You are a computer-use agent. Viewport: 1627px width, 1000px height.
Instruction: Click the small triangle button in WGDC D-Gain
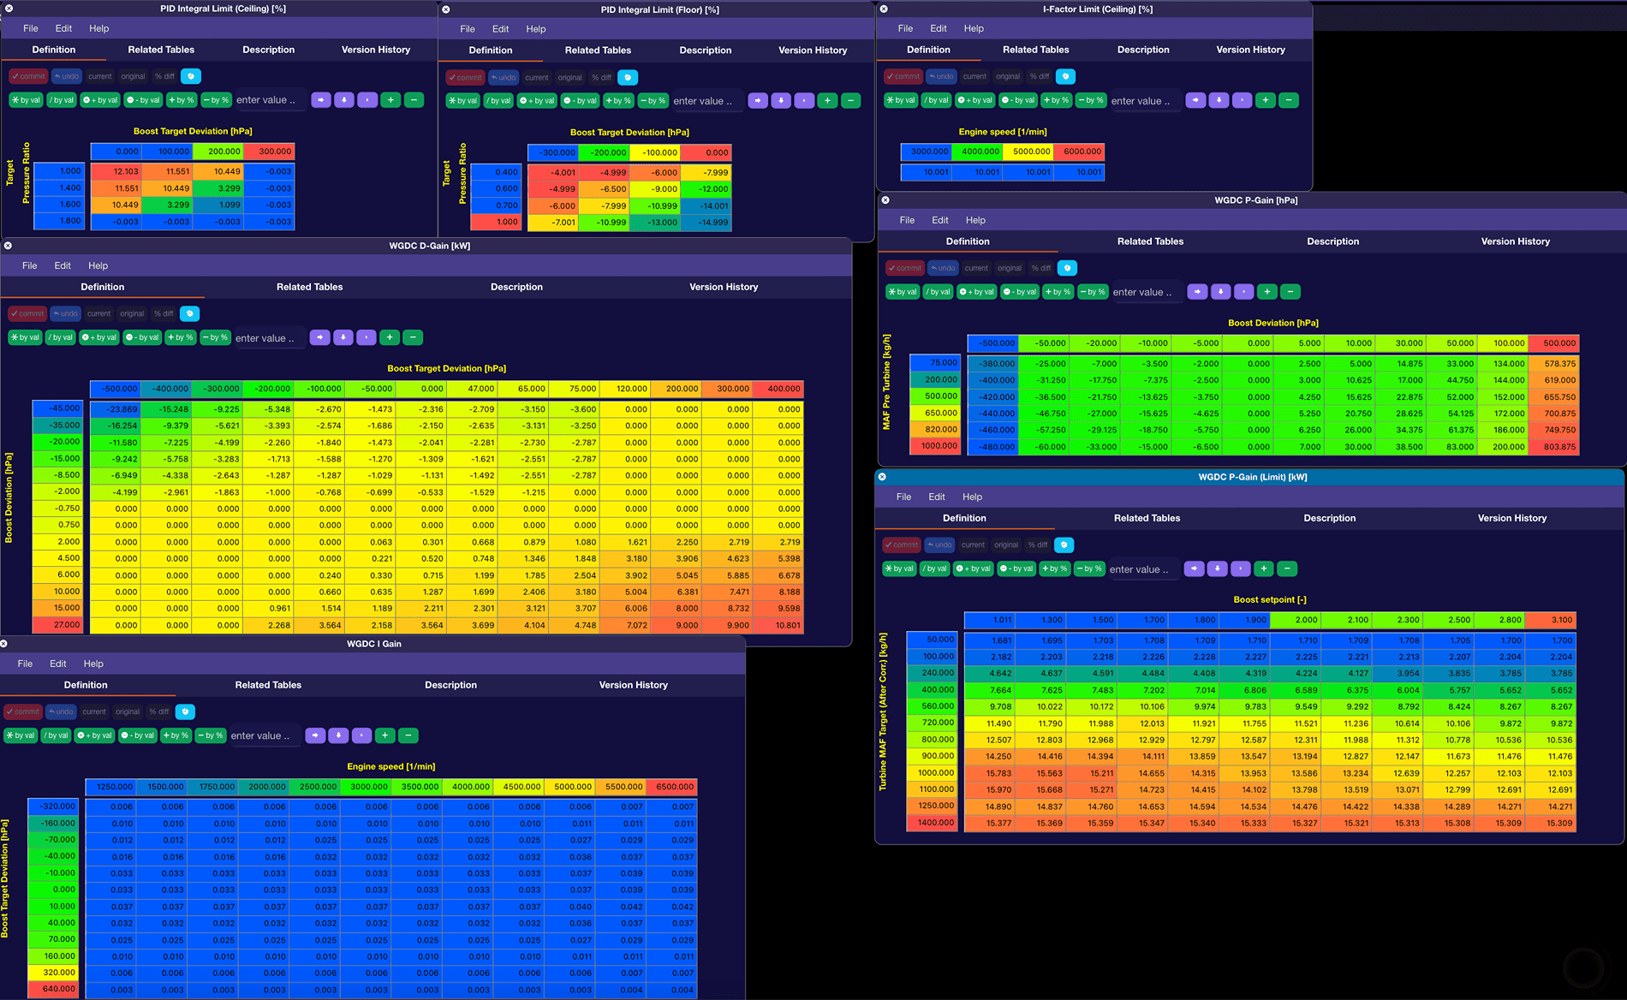367,337
